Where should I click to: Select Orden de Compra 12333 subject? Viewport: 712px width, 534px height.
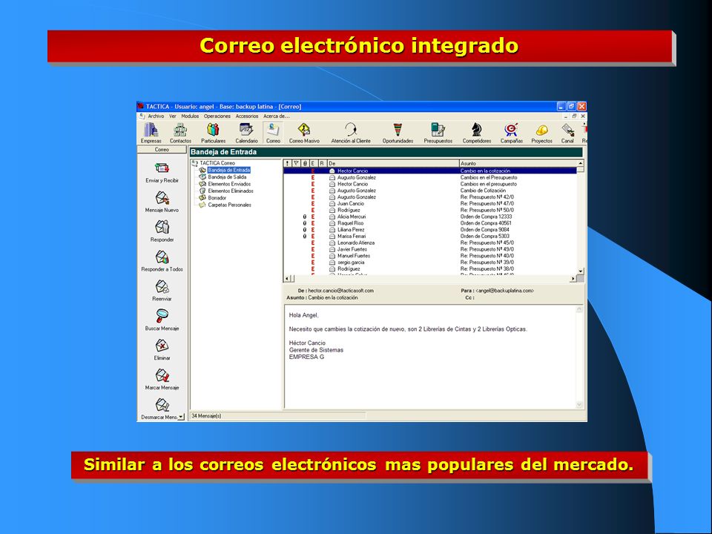click(486, 217)
